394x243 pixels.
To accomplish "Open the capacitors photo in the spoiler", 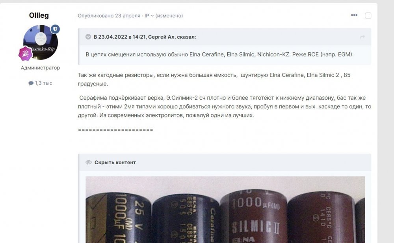I will click(x=225, y=210).
